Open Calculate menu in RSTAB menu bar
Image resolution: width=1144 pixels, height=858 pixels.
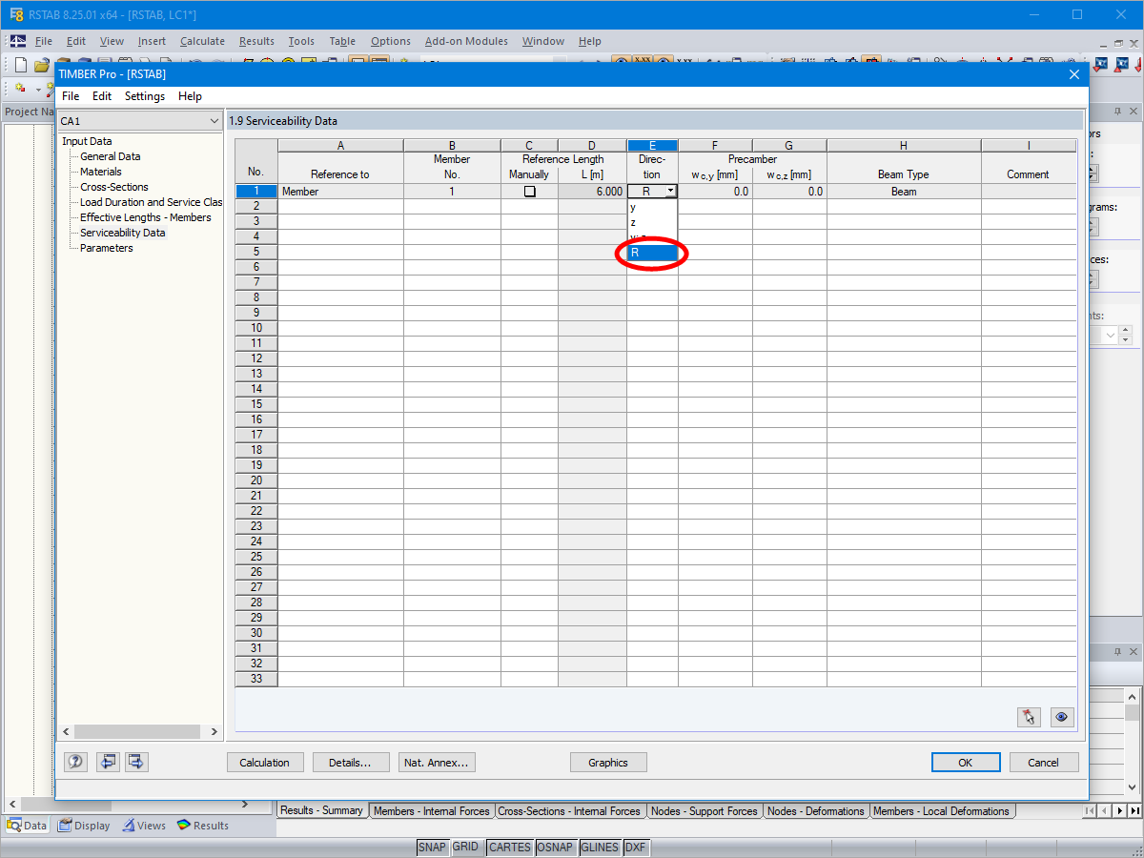[202, 41]
